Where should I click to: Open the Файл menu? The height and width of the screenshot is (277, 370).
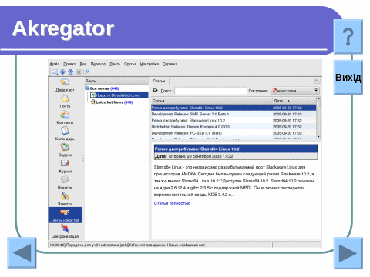pos(55,64)
